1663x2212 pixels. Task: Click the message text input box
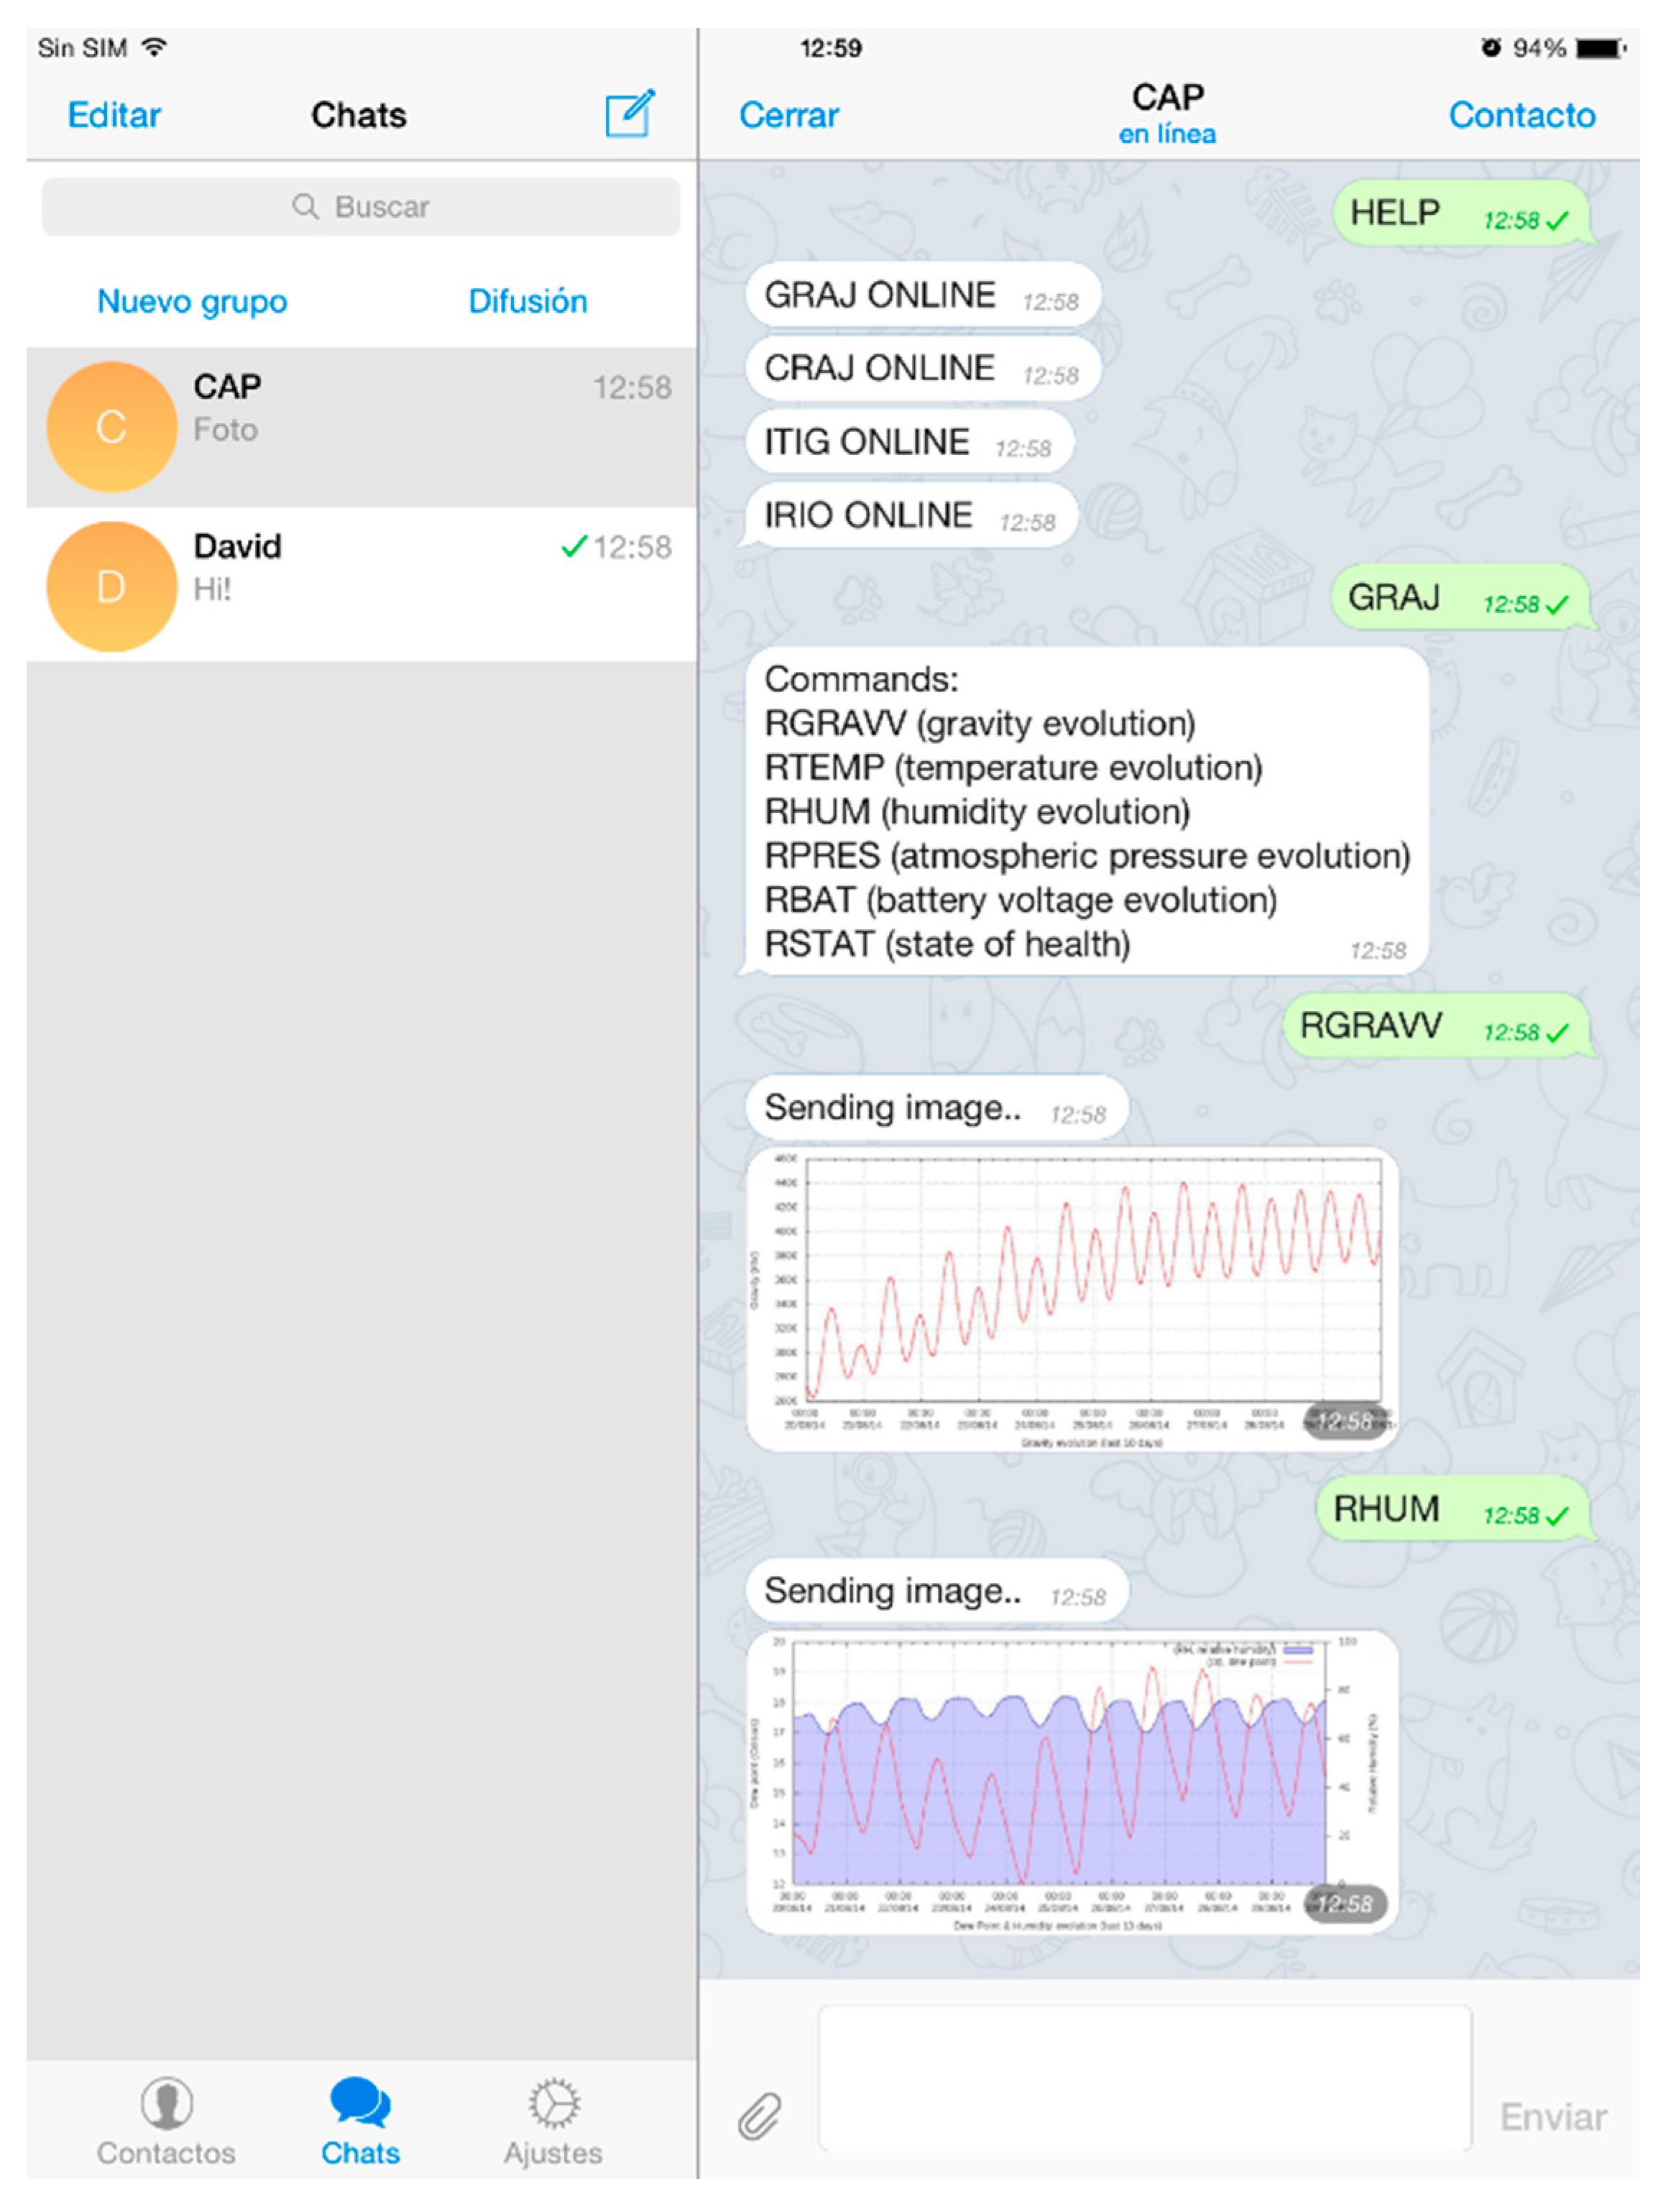1144,2077
